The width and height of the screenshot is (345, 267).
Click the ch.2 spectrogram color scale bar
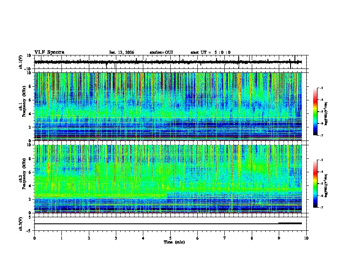click(x=315, y=184)
